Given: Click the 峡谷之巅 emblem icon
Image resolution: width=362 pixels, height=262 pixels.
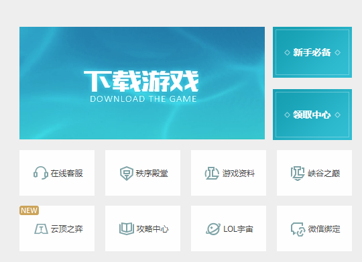Looking at the screenshot, I should coord(298,173).
